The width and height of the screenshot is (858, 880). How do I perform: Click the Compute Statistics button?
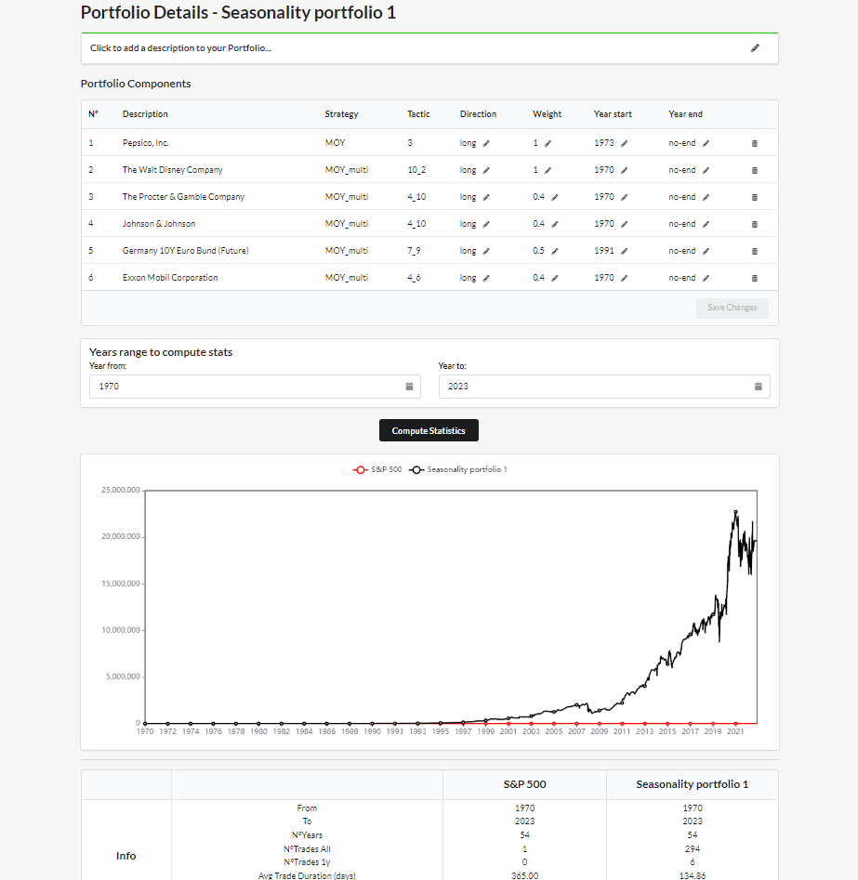[x=429, y=430]
